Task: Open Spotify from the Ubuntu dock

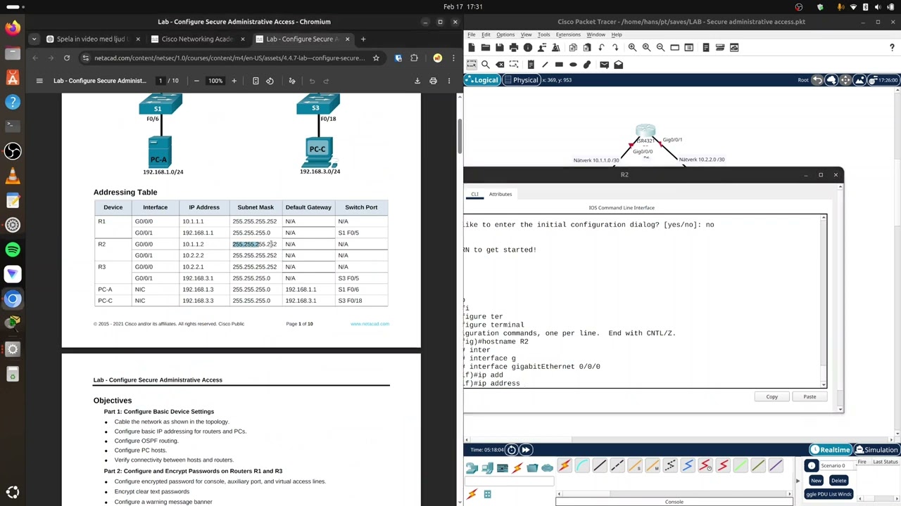Action: point(13,249)
